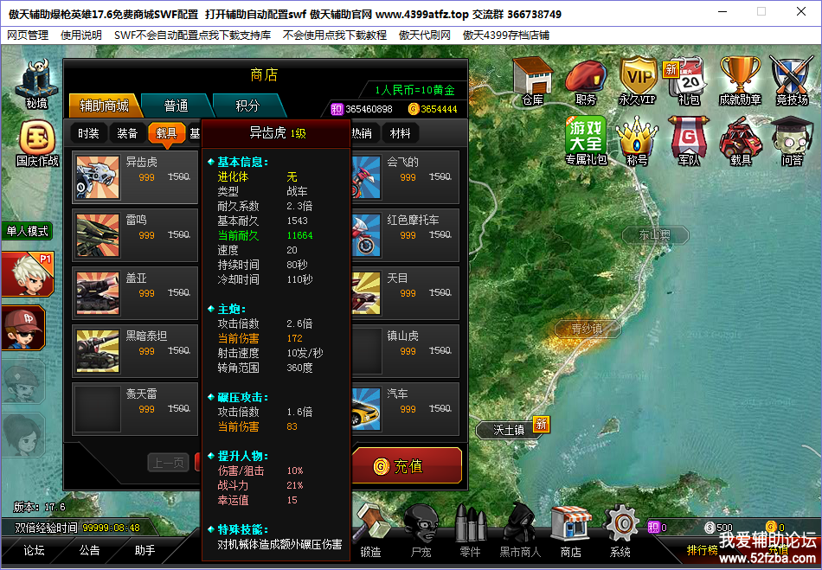Open the 尸宠 zombie pet icon

(x=421, y=531)
